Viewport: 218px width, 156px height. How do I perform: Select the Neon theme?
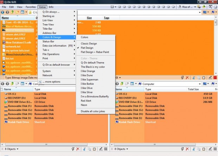click(84, 105)
